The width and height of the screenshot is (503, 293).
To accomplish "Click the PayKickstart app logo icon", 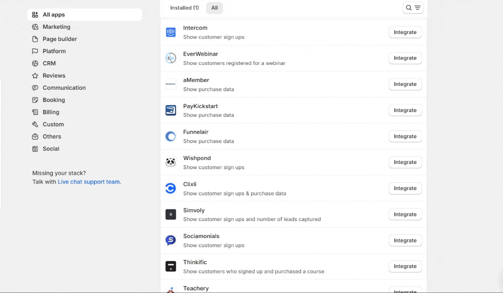I will tap(171, 110).
